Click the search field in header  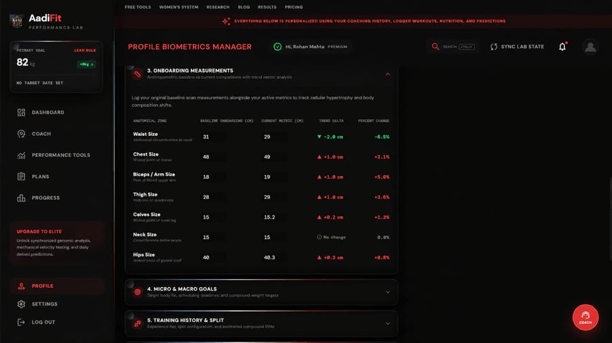click(452, 47)
